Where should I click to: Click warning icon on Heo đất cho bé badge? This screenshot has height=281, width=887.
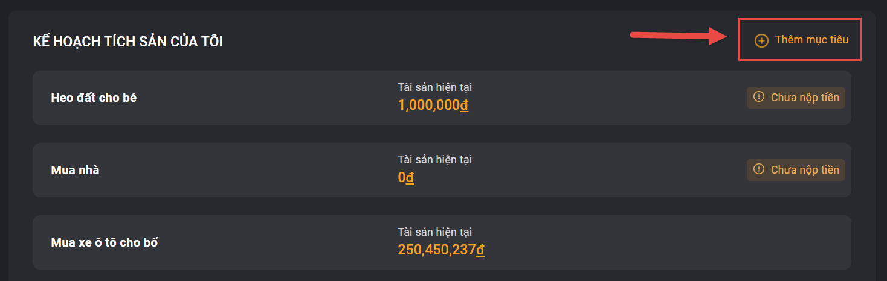click(x=759, y=97)
